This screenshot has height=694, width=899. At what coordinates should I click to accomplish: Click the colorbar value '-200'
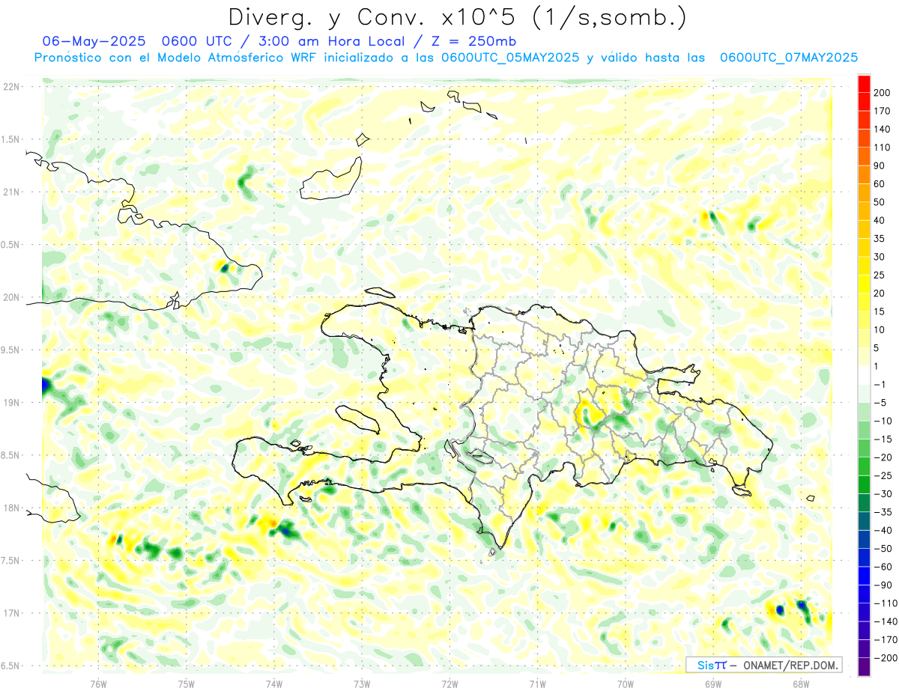(886, 659)
